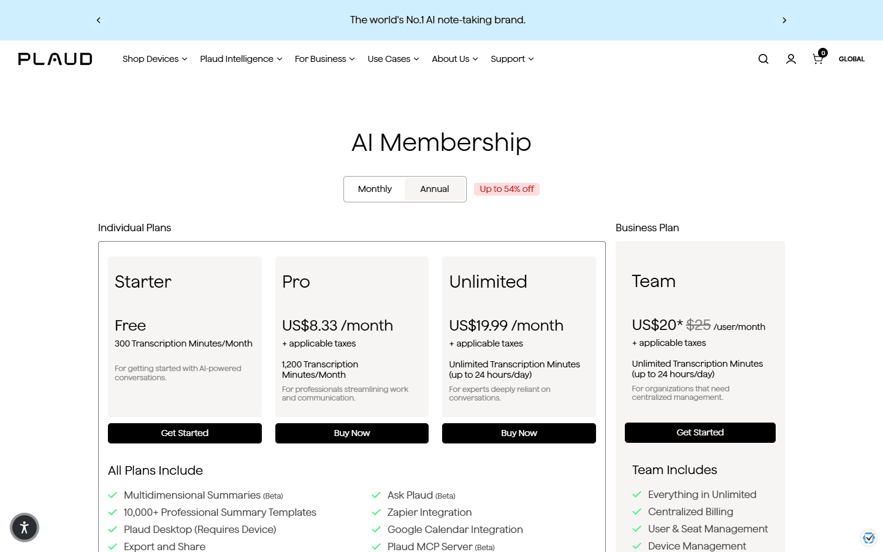This screenshot has width=883, height=552.
Task: Click the 'Pro' plan title
Action: point(296,282)
